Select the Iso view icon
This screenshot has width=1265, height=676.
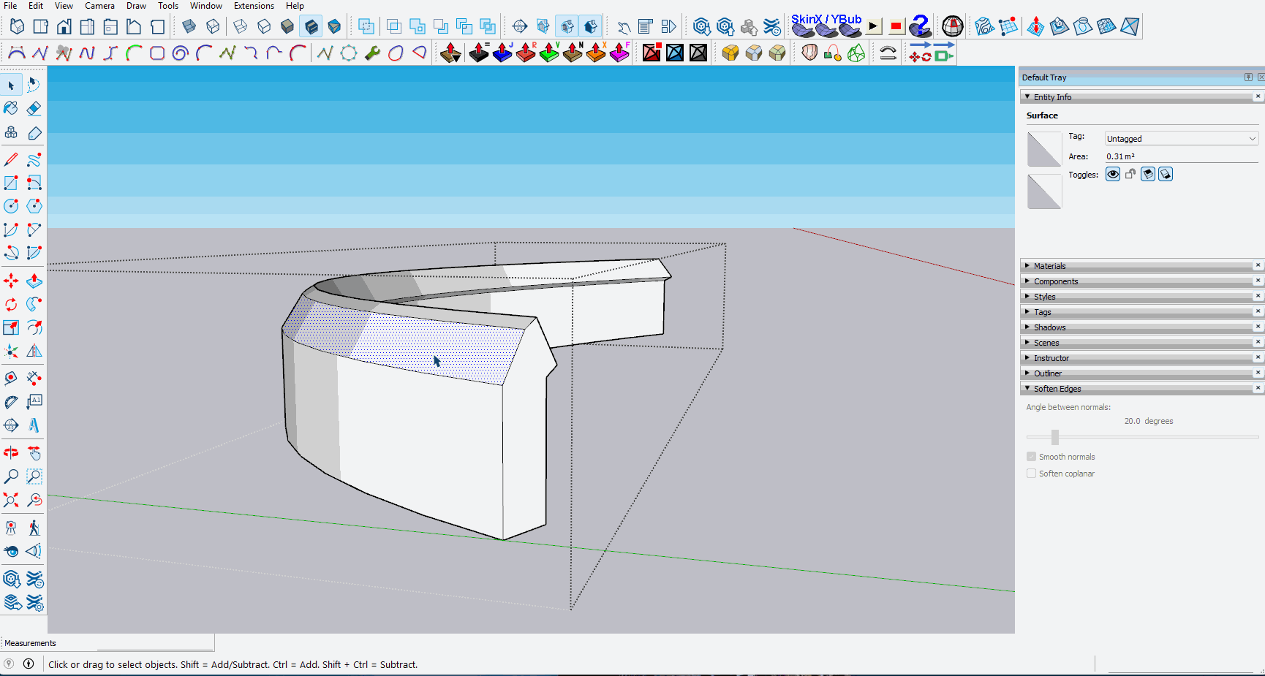pos(17,27)
